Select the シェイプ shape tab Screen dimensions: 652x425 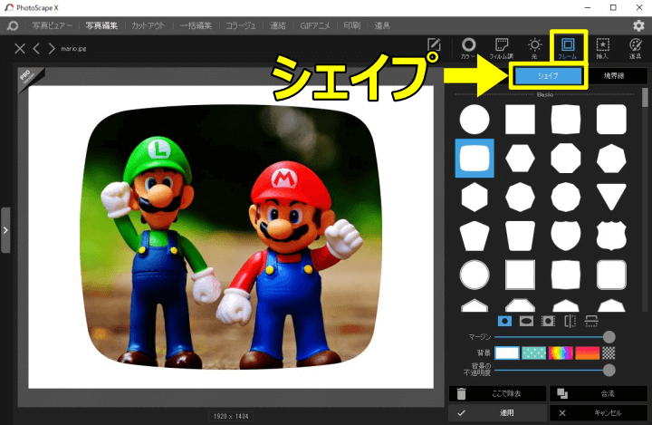(548, 76)
